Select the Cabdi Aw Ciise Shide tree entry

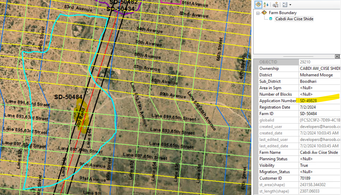294,19
